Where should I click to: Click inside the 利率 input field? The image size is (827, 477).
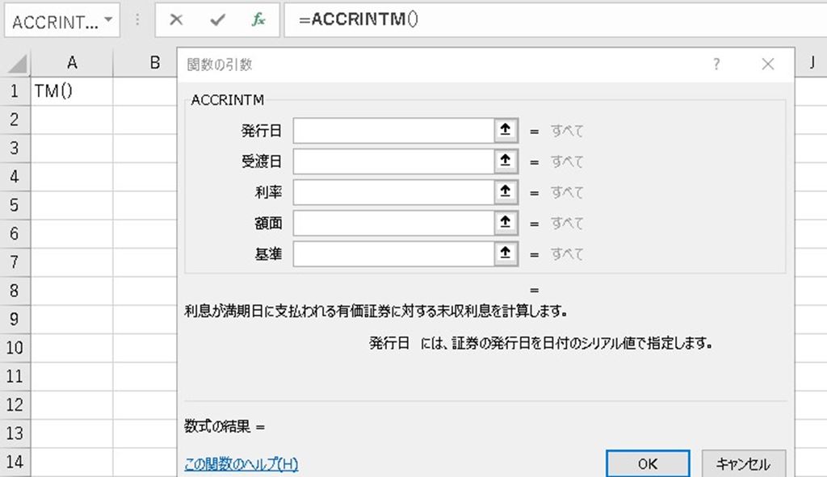(x=393, y=192)
